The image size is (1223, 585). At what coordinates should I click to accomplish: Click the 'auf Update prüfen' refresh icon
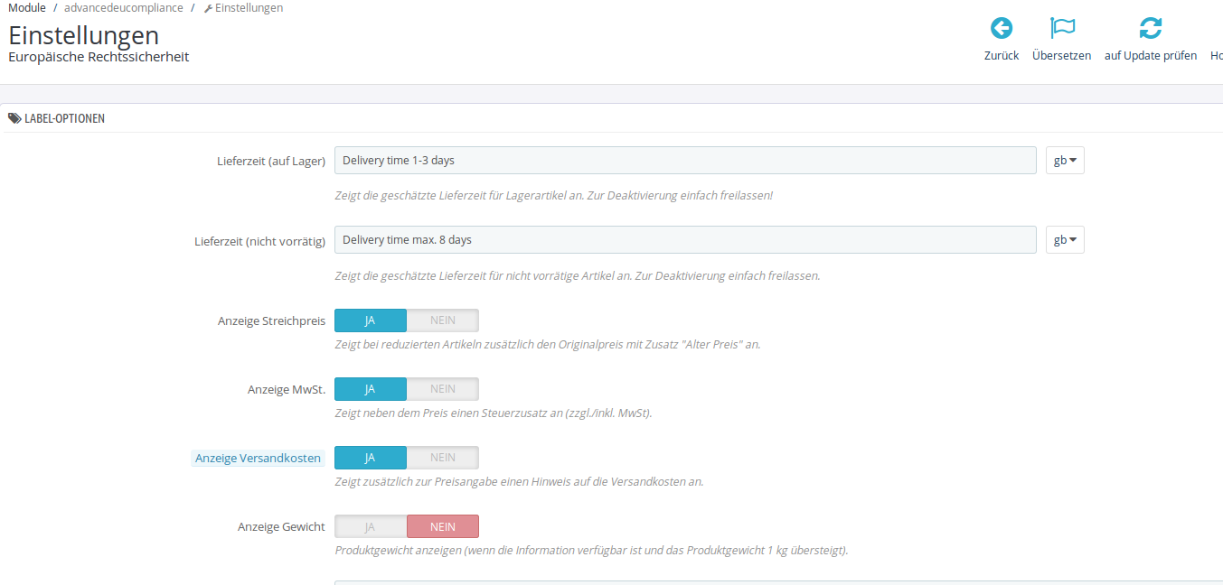1151,28
